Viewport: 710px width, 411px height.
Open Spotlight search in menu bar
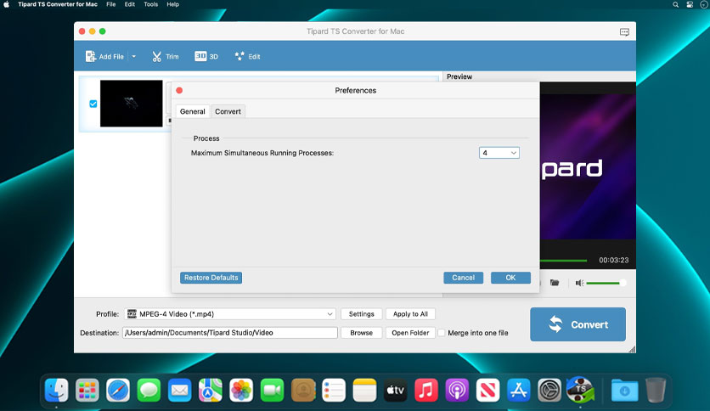coord(675,4)
